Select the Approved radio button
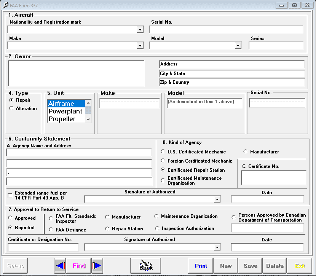The image size is (316, 276). (x=10, y=218)
